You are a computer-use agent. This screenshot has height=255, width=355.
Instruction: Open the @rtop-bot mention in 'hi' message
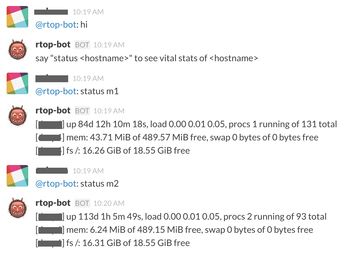click(56, 25)
